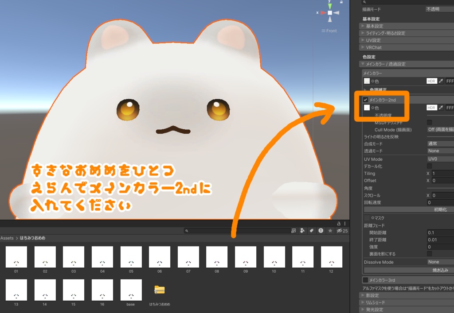Screen dimensions: 454x313
Task: Click the favorites star icon near the search bar
Action: (x=330, y=230)
